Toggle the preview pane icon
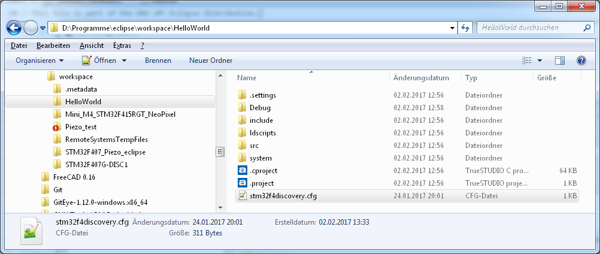600x254 pixels. (x=560, y=61)
